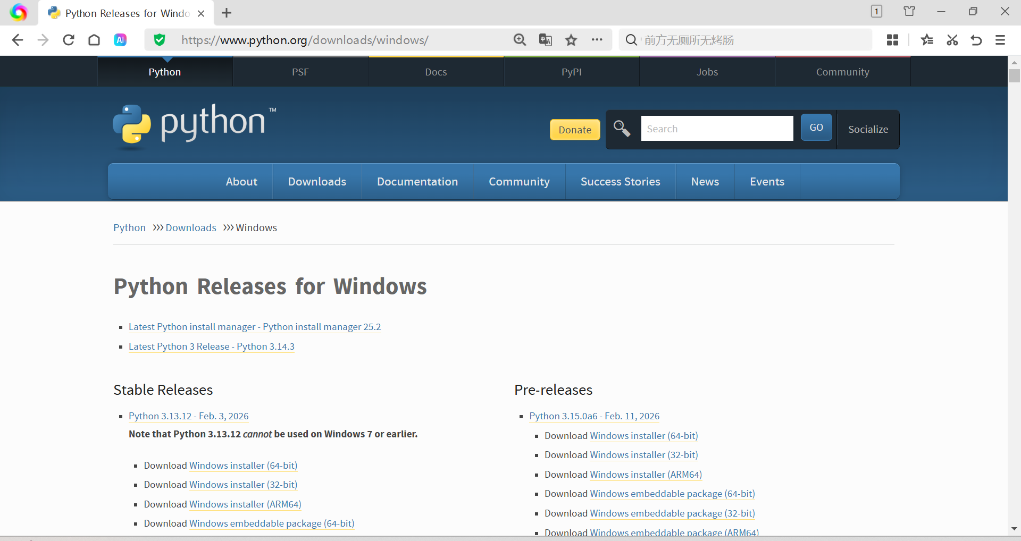Go forward to the next page
This screenshot has width=1021, height=541.
click(43, 40)
